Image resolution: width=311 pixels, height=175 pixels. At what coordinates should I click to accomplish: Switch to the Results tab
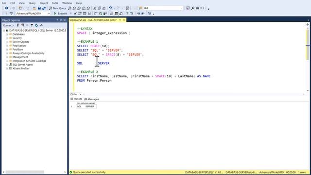pos(76,99)
